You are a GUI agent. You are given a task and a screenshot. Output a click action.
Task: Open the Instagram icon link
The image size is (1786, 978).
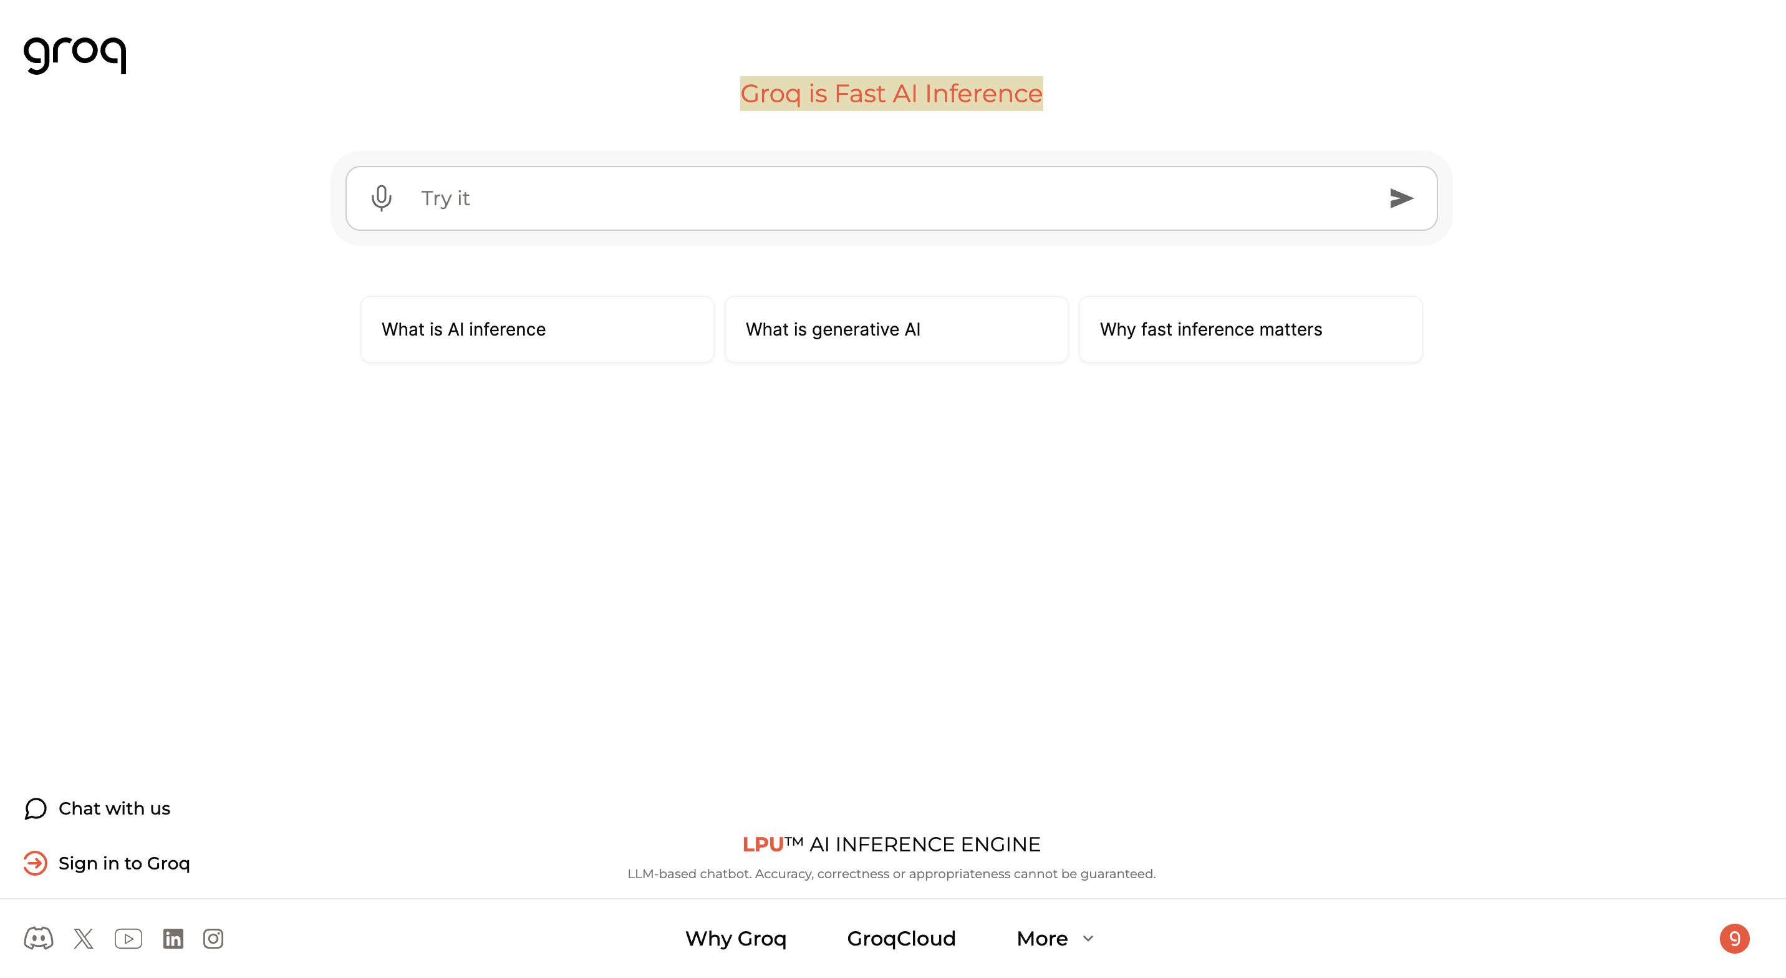coord(213,939)
